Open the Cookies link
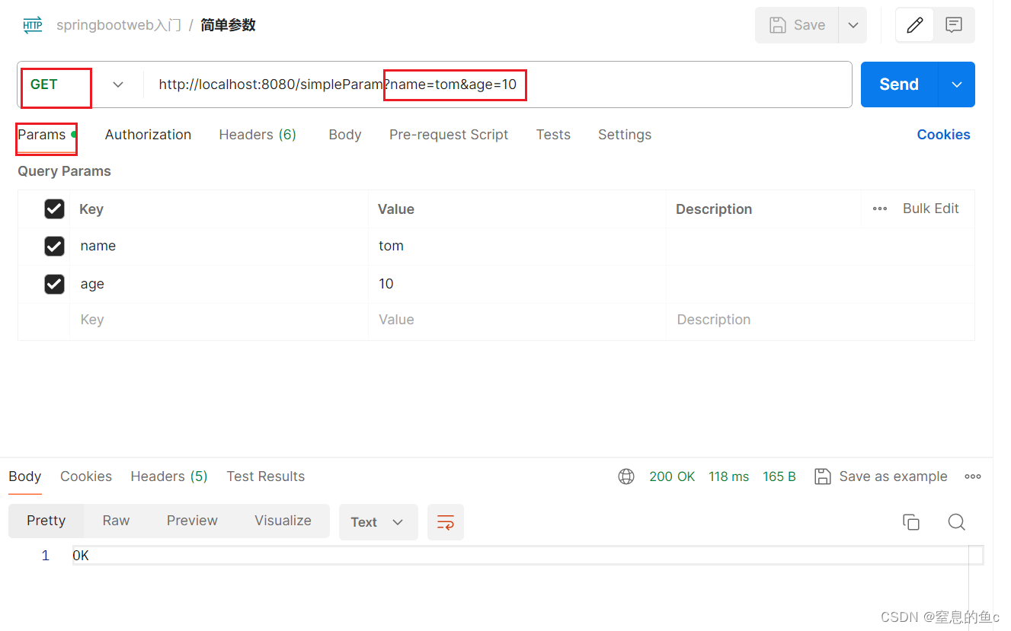1011x631 pixels. [944, 135]
